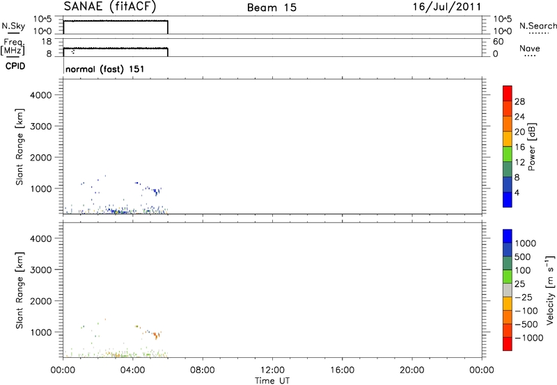The height and width of the screenshot is (385, 557).
Task: Click Velocity colorbar label −1000
Action: (x=529, y=338)
